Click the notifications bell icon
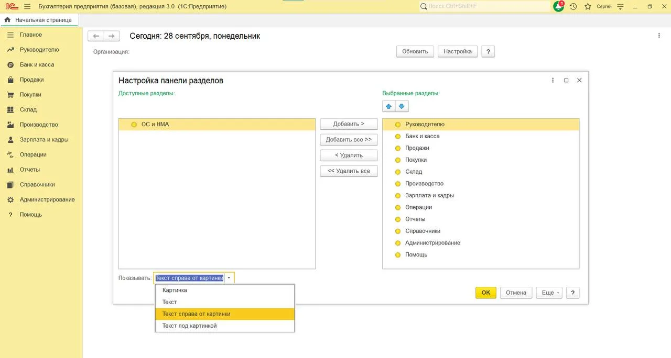Image resolution: width=671 pixels, height=358 pixels. point(558,6)
